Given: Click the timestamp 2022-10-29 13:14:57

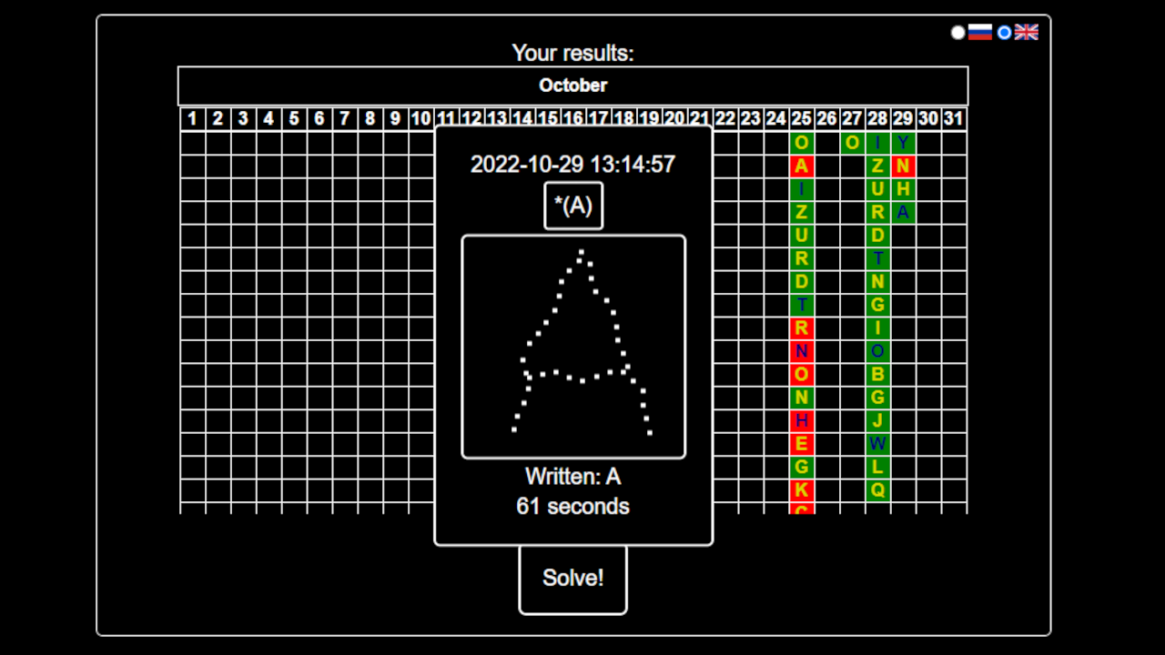Looking at the screenshot, I should [x=572, y=165].
